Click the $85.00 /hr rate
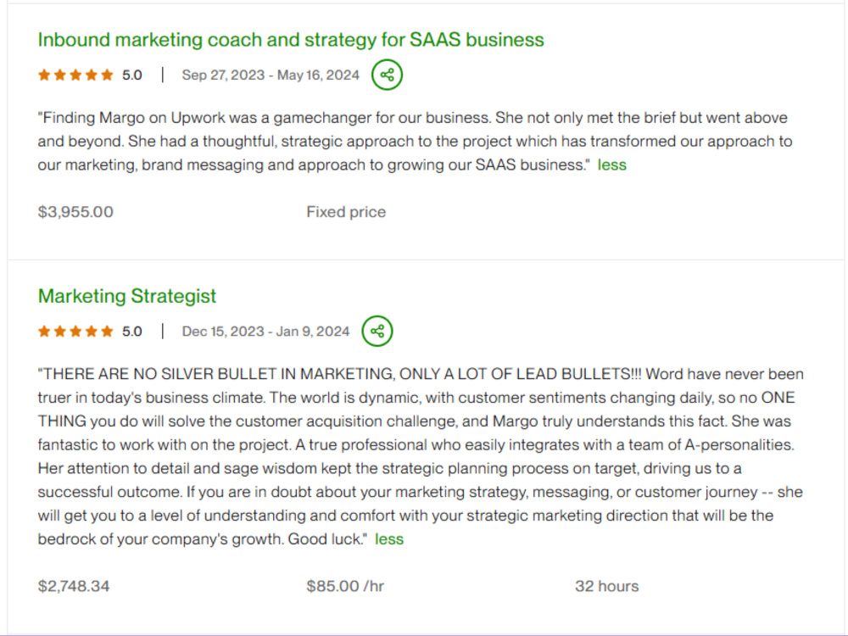 click(x=345, y=586)
